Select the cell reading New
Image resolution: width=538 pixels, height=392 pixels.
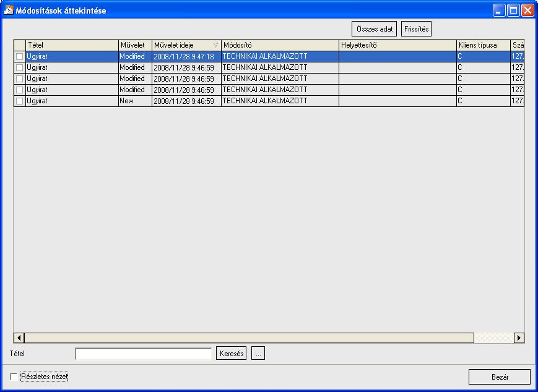coord(135,101)
